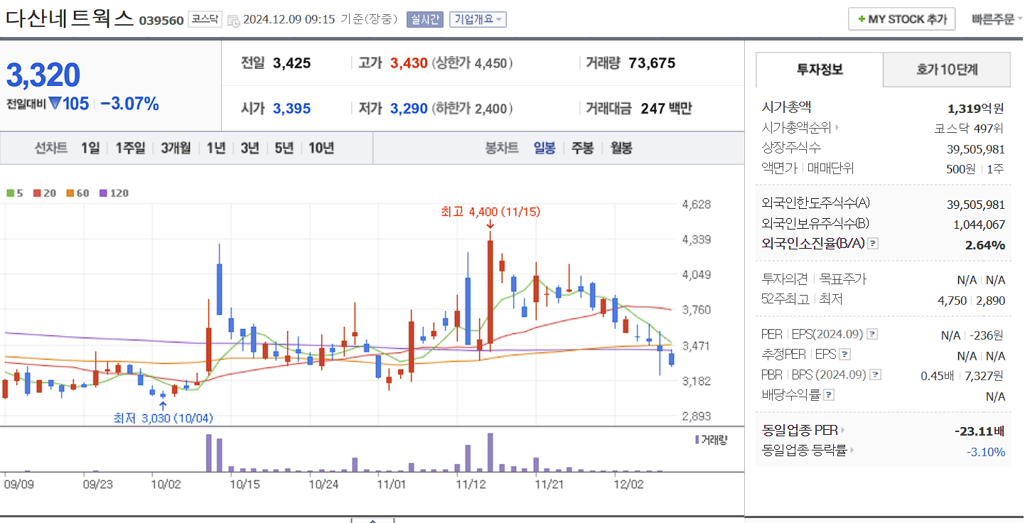Image resolution: width=1030 pixels, height=523 pixels.
Task: Click the -3.07% change rate
Action: click(129, 104)
